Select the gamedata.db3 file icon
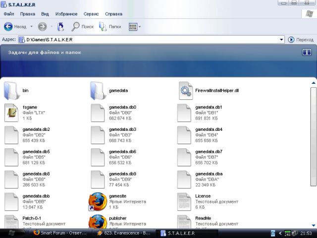Image resolution: width=317 pixels, height=238 pixels. [x=98, y=135]
